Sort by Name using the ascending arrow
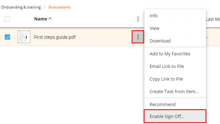This screenshot has width=220, height=124. 50,19
